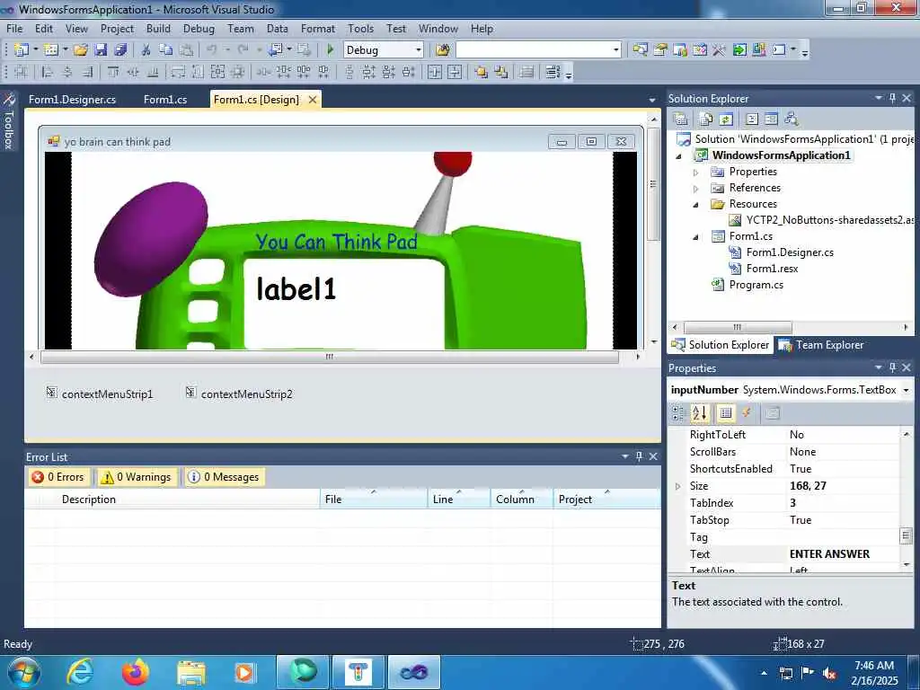Open the Toolbox side panel

point(9,121)
